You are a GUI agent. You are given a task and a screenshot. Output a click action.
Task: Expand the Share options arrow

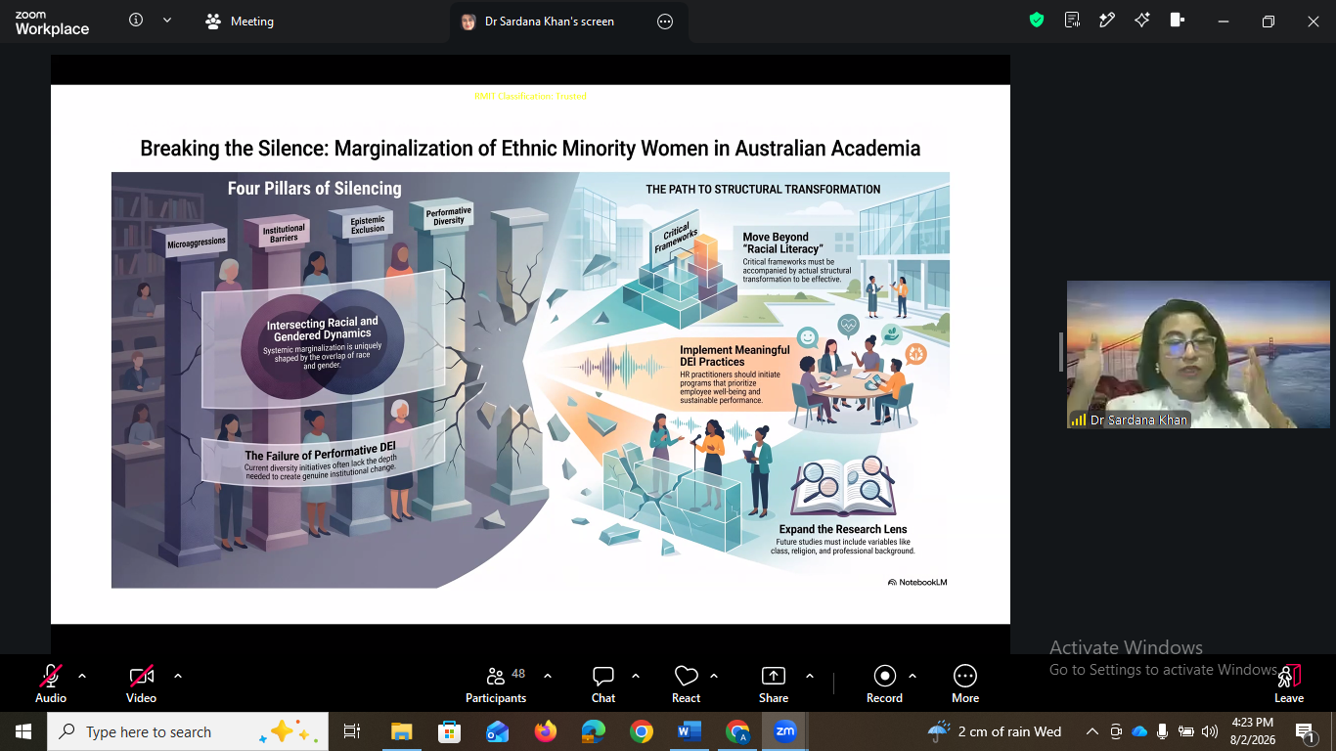(810, 676)
